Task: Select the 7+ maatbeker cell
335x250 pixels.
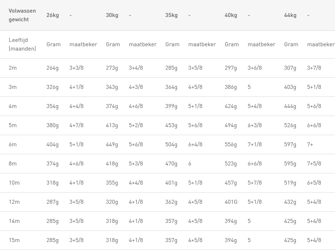Action: (x=310, y=145)
